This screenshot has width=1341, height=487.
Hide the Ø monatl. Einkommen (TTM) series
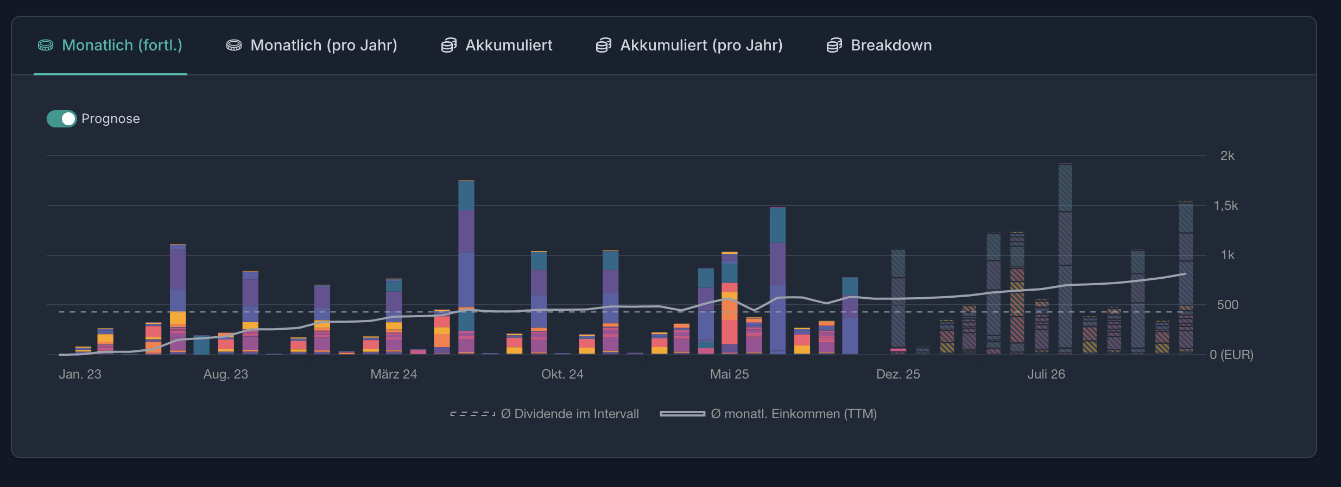[x=793, y=414]
